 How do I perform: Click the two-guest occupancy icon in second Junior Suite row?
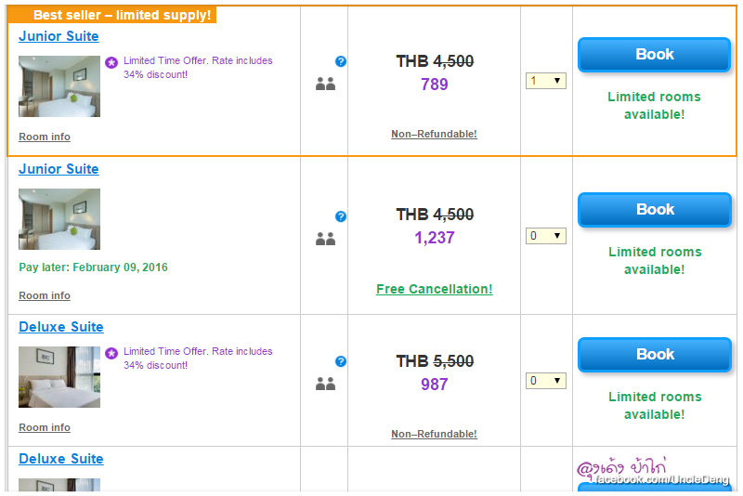[325, 240]
